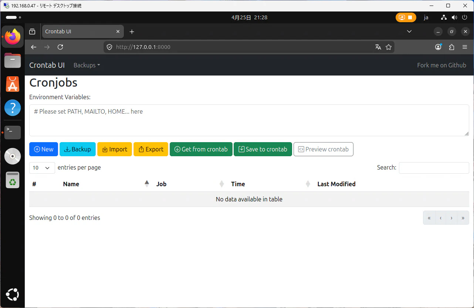Viewport: 474px width, 308px height.
Task: Open Terminal from the dock
Action: click(13, 132)
